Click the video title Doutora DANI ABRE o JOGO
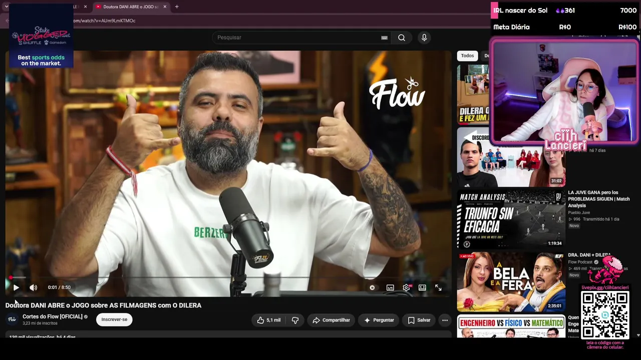Viewport: 641px width, 360px height. pos(103,305)
